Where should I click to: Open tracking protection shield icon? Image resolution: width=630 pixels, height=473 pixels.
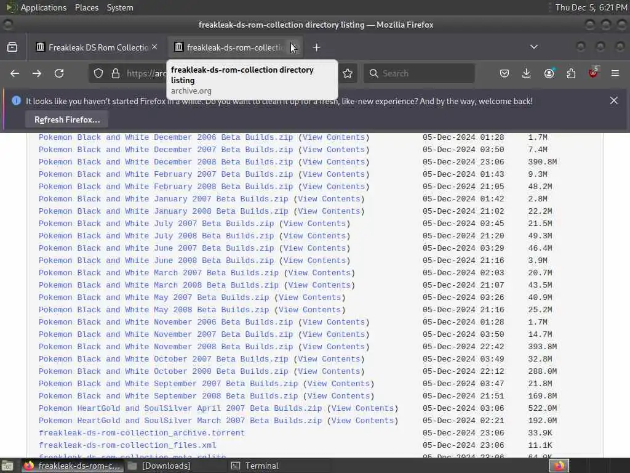98,73
